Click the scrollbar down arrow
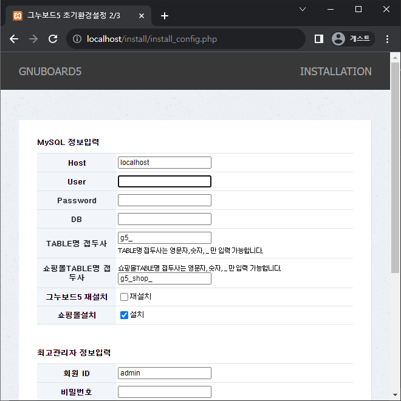This screenshot has height=401, width=401. pyautogui.click(x=395, y=395)
